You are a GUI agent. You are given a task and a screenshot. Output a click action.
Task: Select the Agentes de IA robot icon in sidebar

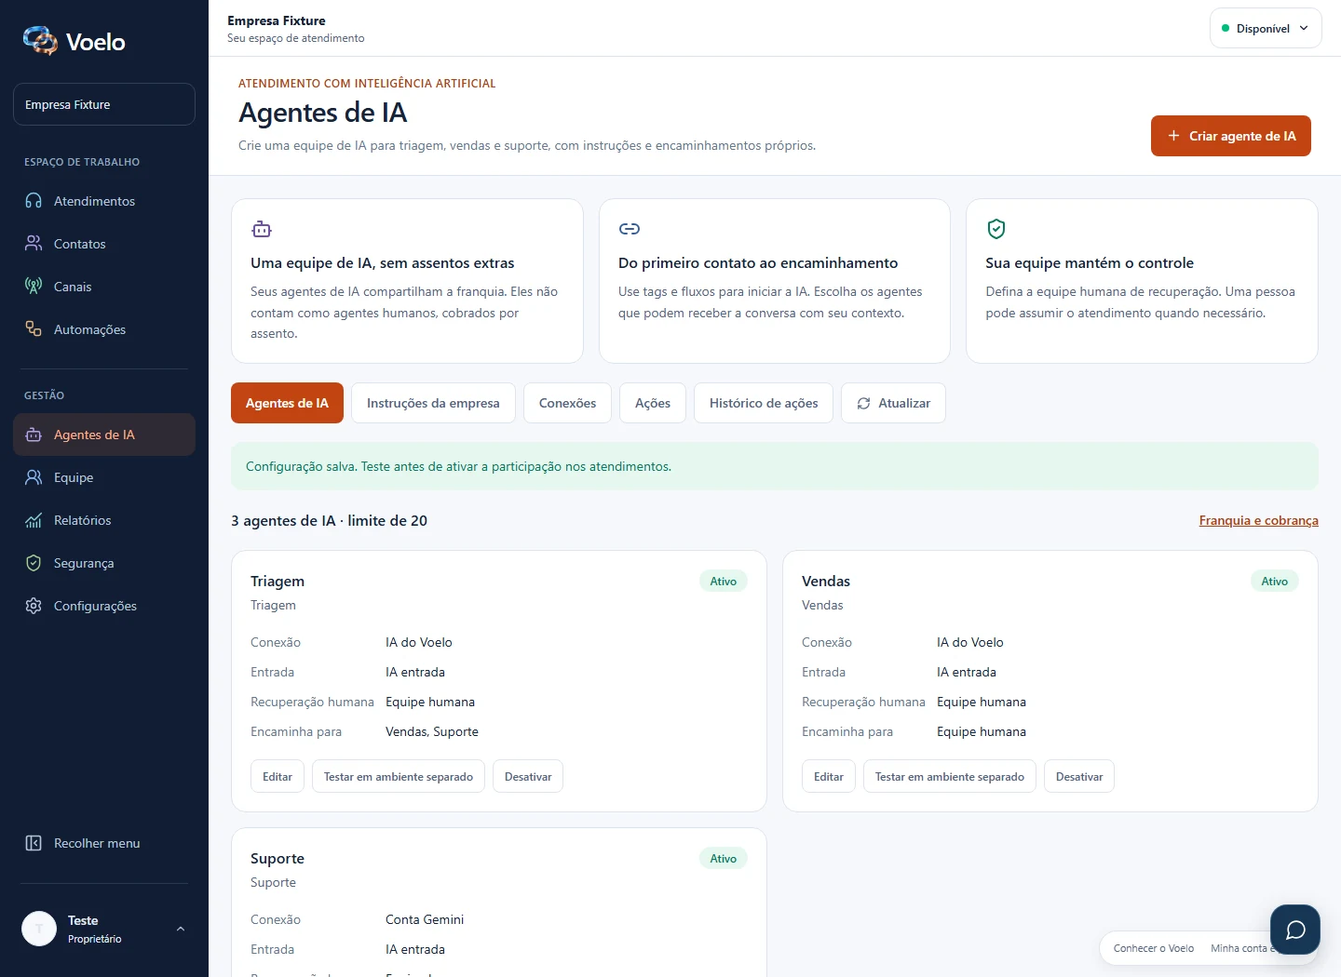click(x=34, y=435)
